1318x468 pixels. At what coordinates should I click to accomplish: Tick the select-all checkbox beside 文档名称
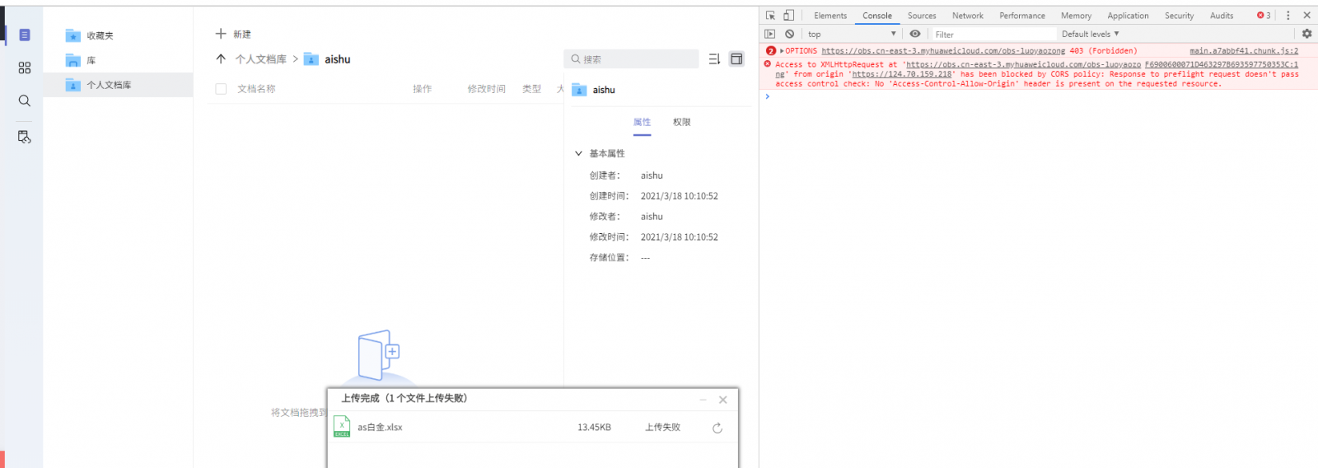(x=221, y=89)
